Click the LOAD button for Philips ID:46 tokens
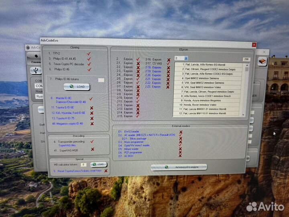289x217 pixels. coord(77,86)
